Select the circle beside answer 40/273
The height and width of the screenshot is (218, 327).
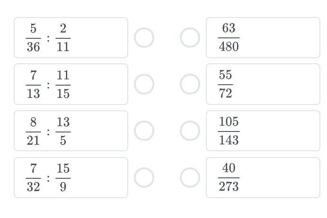[x=190, y=178]
